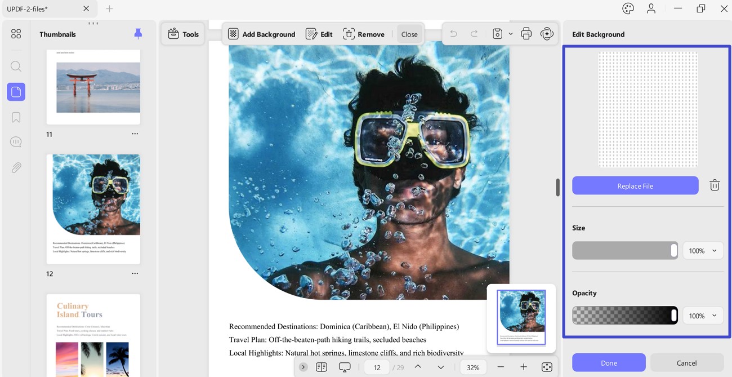Open the UPDF AI assistant icon
This screenshot has width=732, height=377.
pos(547,34)
